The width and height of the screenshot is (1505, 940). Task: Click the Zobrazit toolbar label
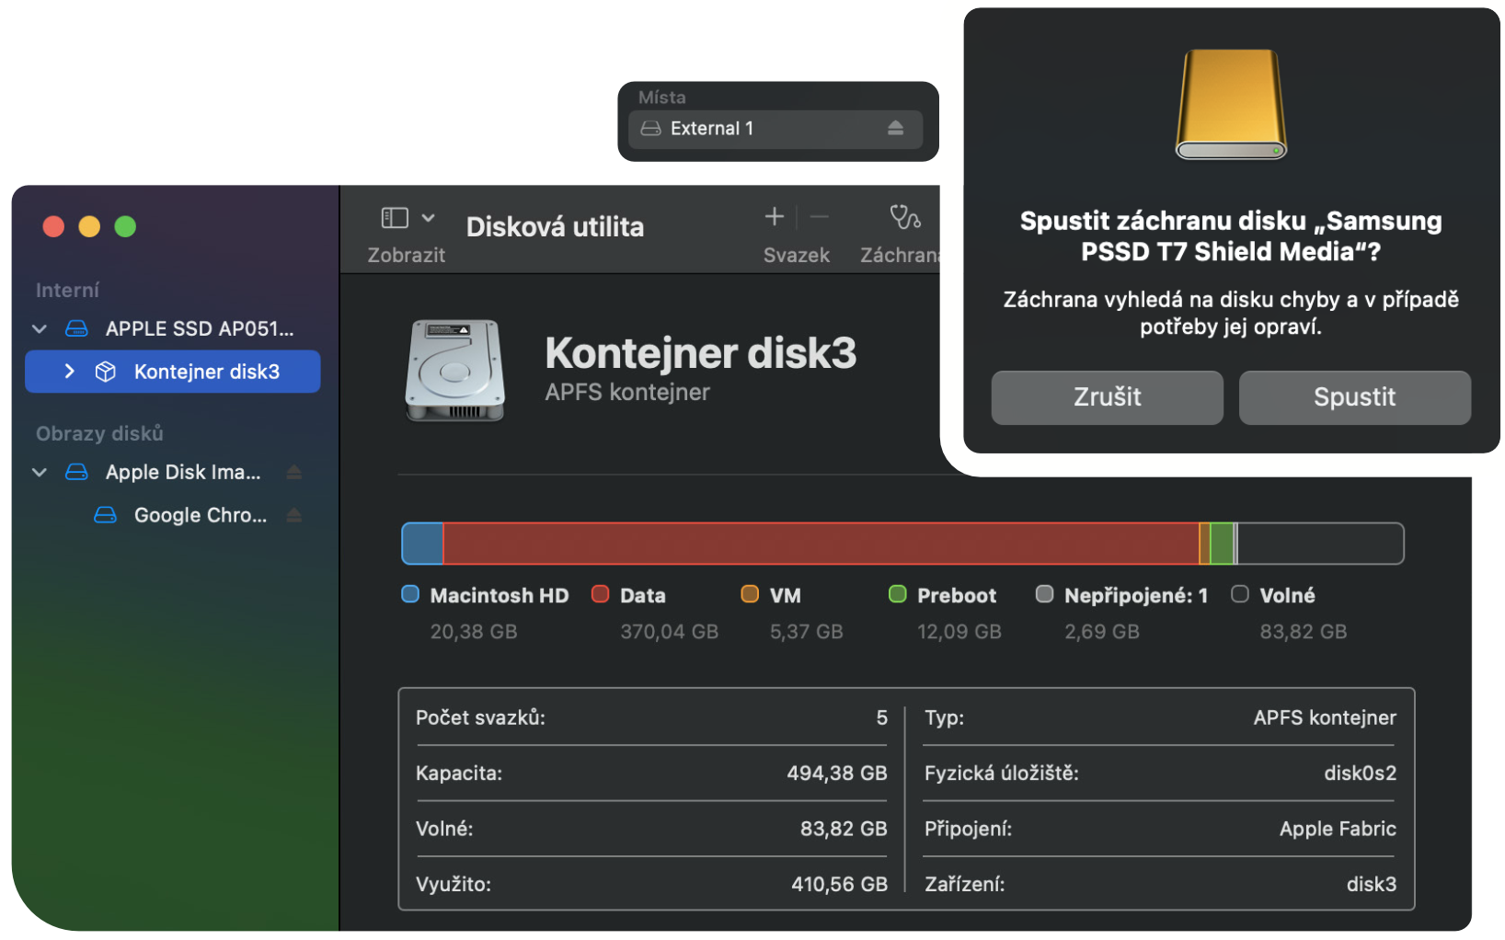coord(407,256)
